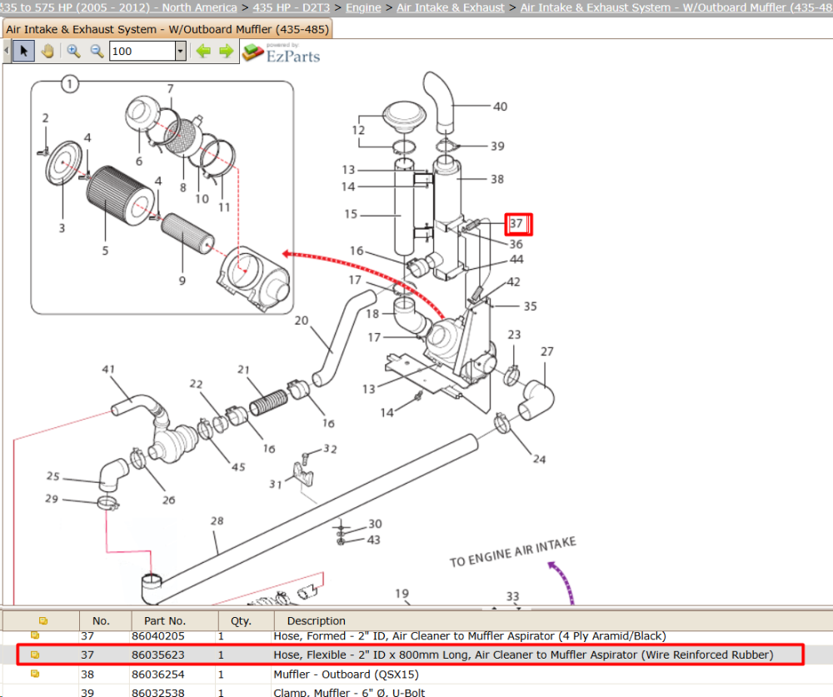The width and height of the screenshot is (833, 697).
Task: Click the Clamp, Muffler U-Bolt description
Action: click(349, 692)
